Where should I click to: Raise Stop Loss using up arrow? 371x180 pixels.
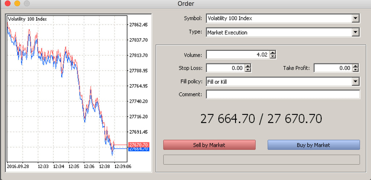[x=248, y=66]
